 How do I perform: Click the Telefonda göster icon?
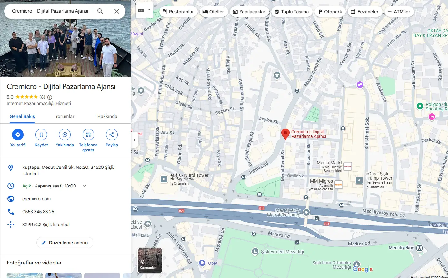[88, 135]
